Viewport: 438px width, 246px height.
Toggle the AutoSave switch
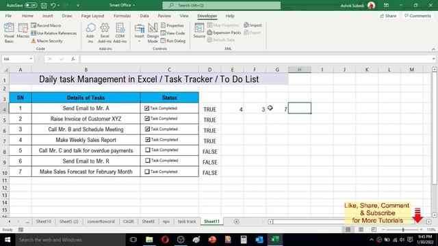pos(30,5)
